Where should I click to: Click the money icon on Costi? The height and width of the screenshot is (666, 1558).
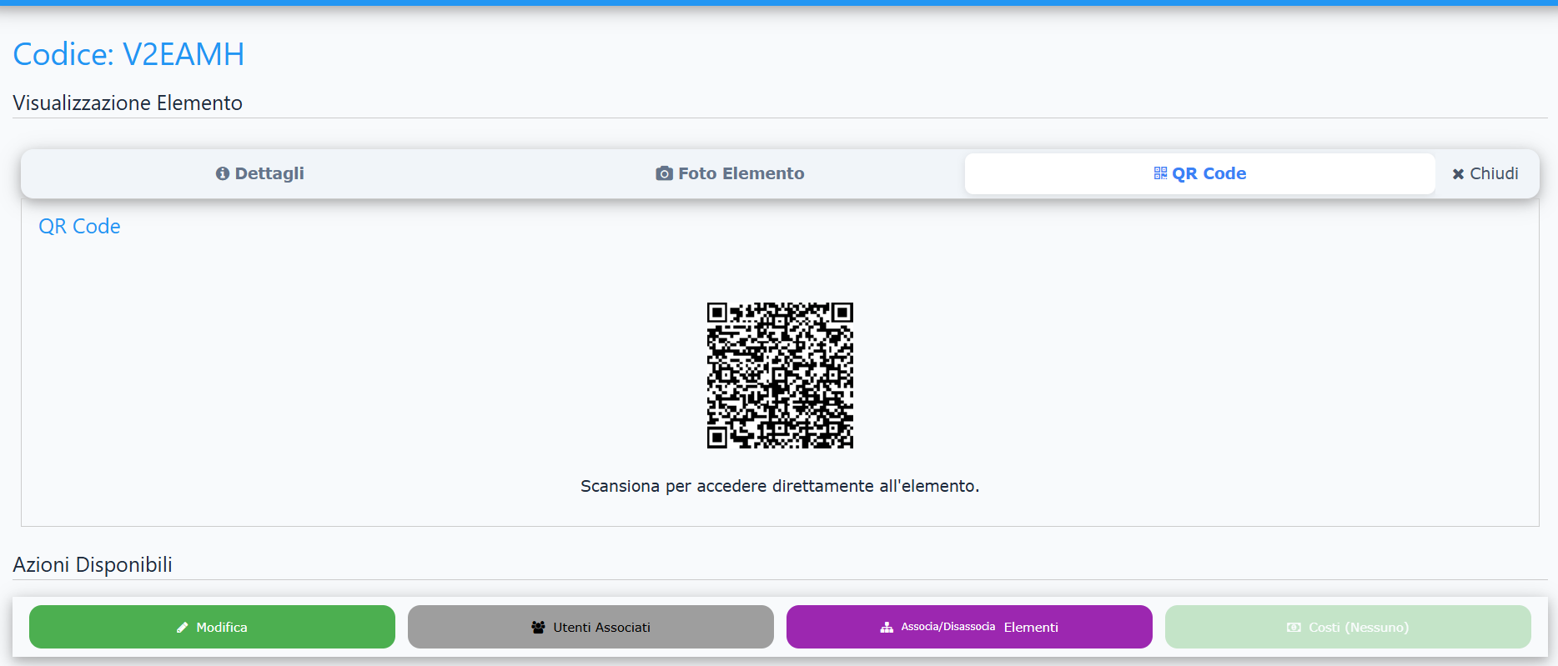pyautogui.click(x=1294, y=627)
